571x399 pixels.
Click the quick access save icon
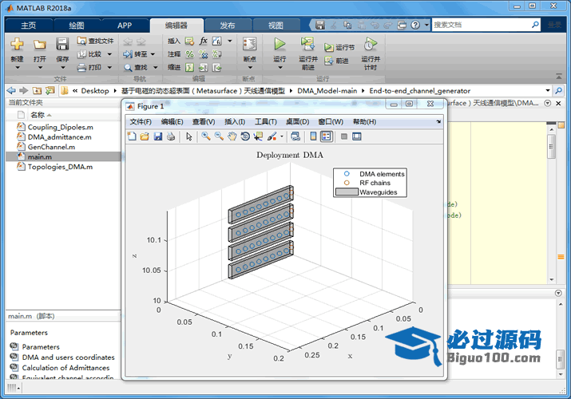pyautogui.click(x=320, y=25)
